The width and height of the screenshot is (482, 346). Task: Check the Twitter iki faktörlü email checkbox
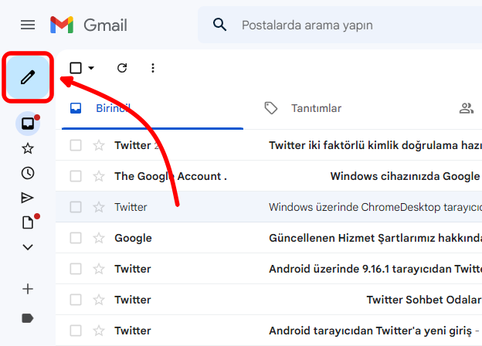click(x=76, y=145)
